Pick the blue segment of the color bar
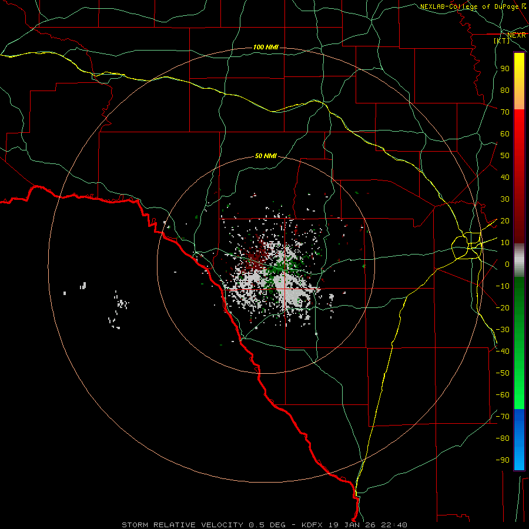The width and height of the screenshot is (529, 529). [519, 440]
